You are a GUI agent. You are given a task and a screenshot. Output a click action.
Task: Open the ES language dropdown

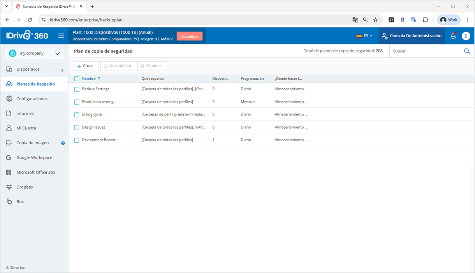364,35
